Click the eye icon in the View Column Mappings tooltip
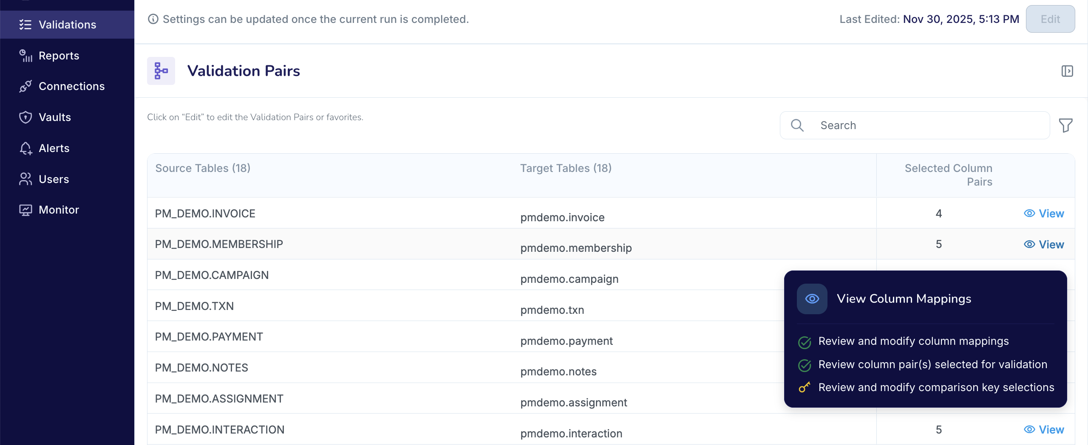 tap(811, 299)
